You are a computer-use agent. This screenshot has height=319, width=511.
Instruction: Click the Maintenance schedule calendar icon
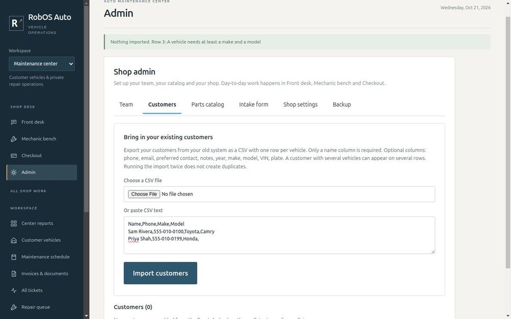pyautogui.click(x=14, y=257)
